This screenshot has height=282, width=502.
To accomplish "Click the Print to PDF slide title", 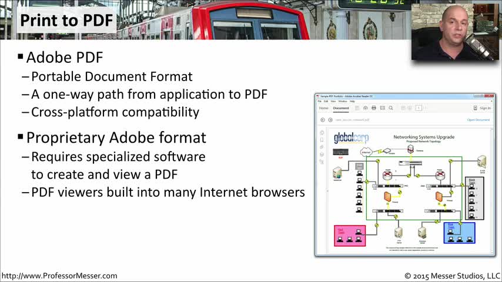I will (66, 20).
